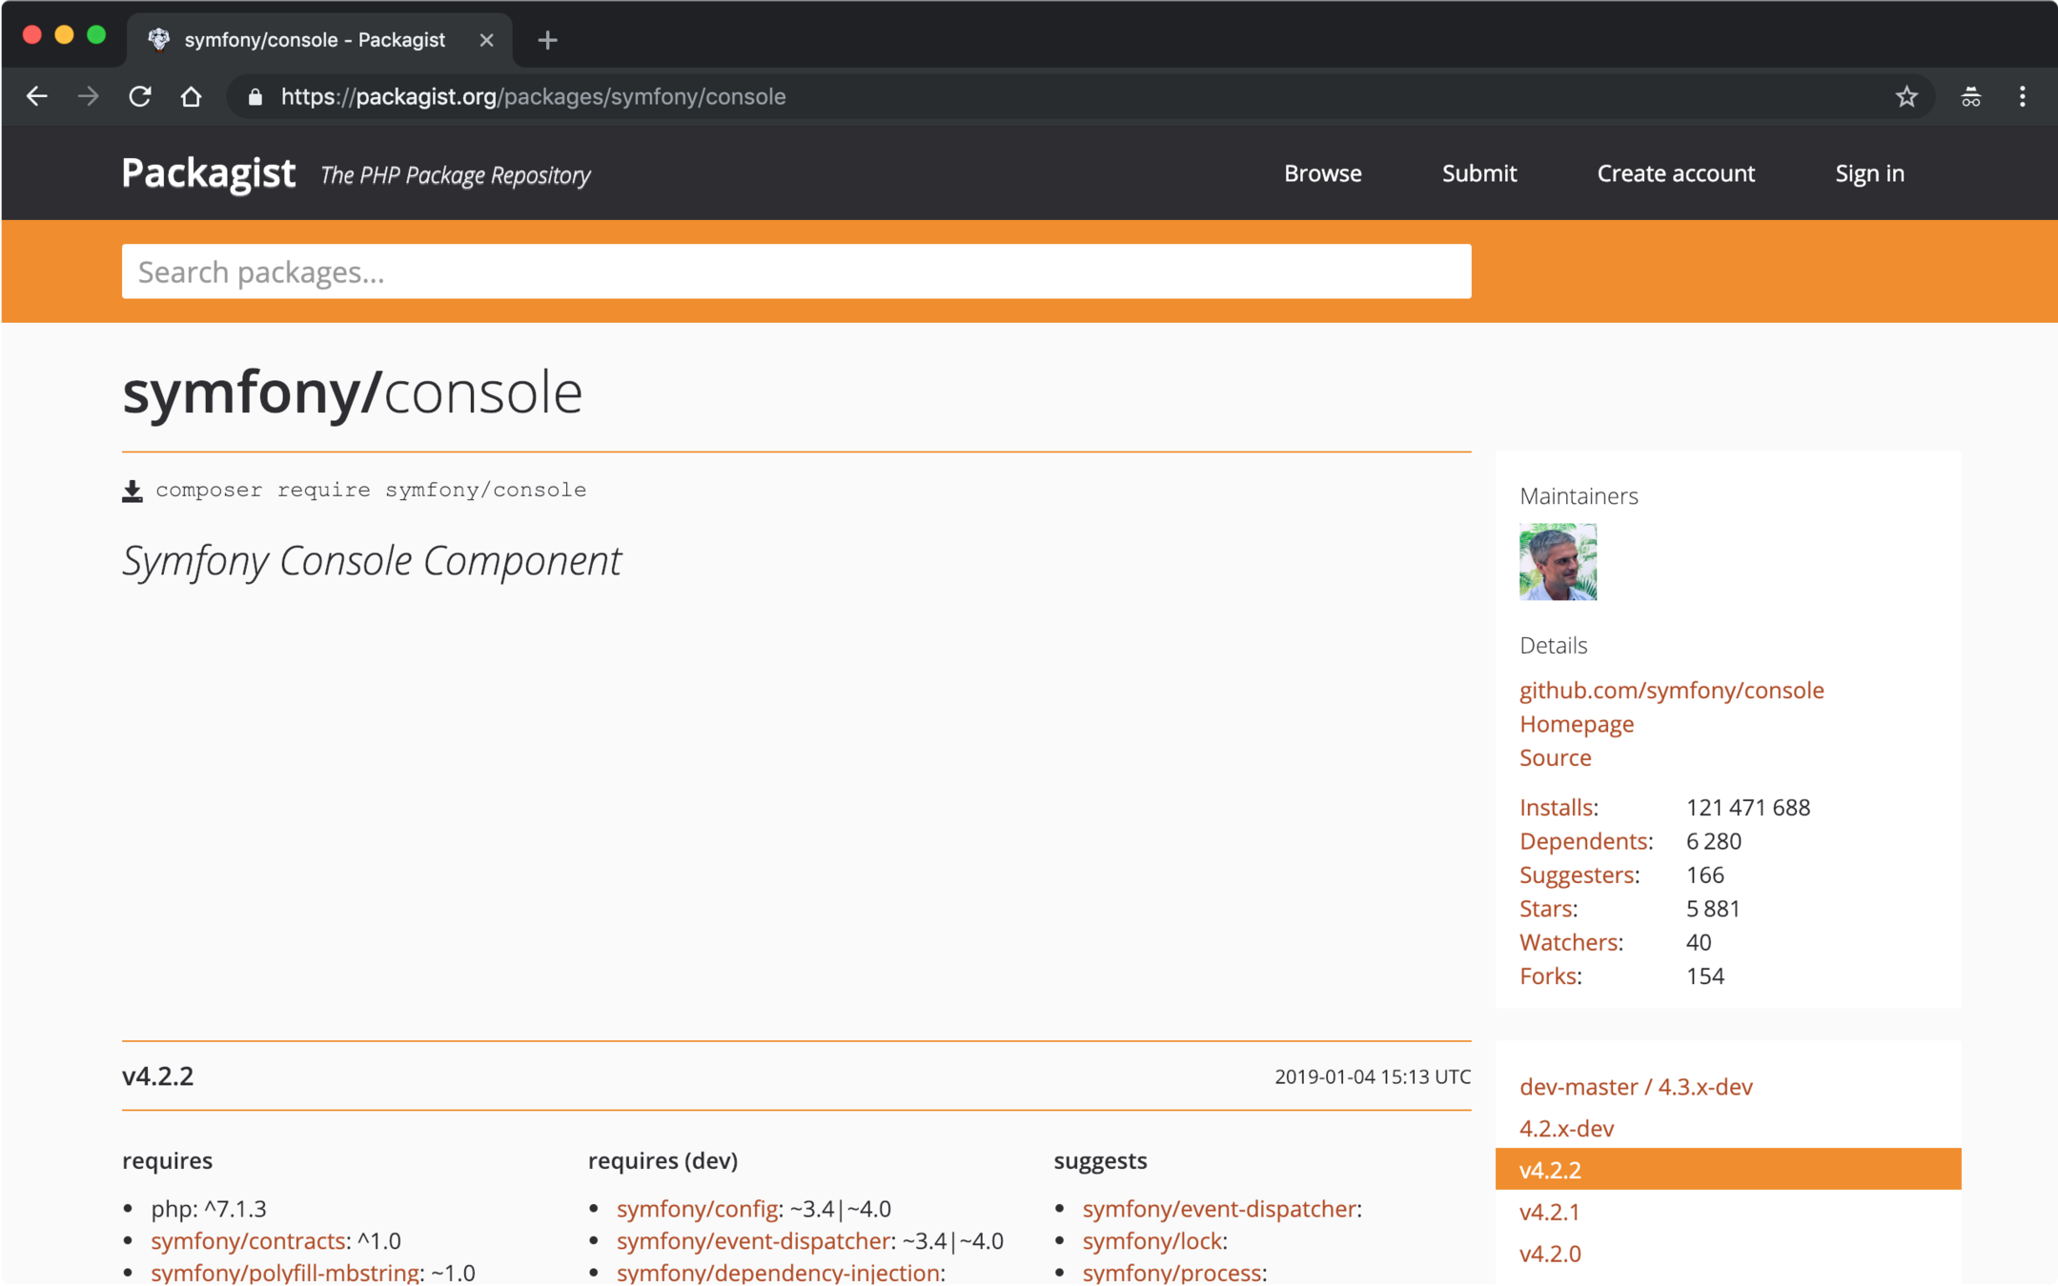Select dev-master / 4.3.x-dev version

coord(1636,1087)
